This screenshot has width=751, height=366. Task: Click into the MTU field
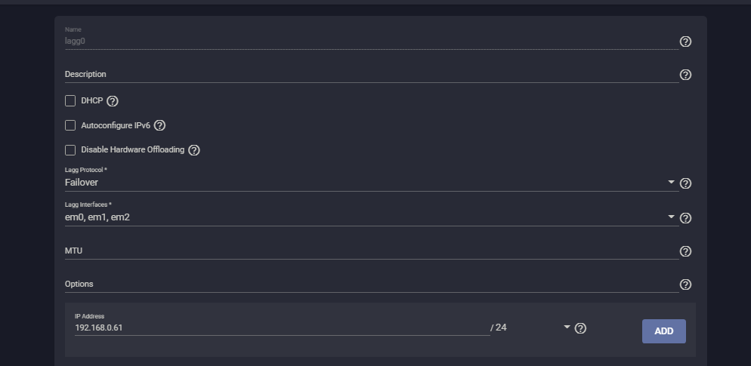372,251
